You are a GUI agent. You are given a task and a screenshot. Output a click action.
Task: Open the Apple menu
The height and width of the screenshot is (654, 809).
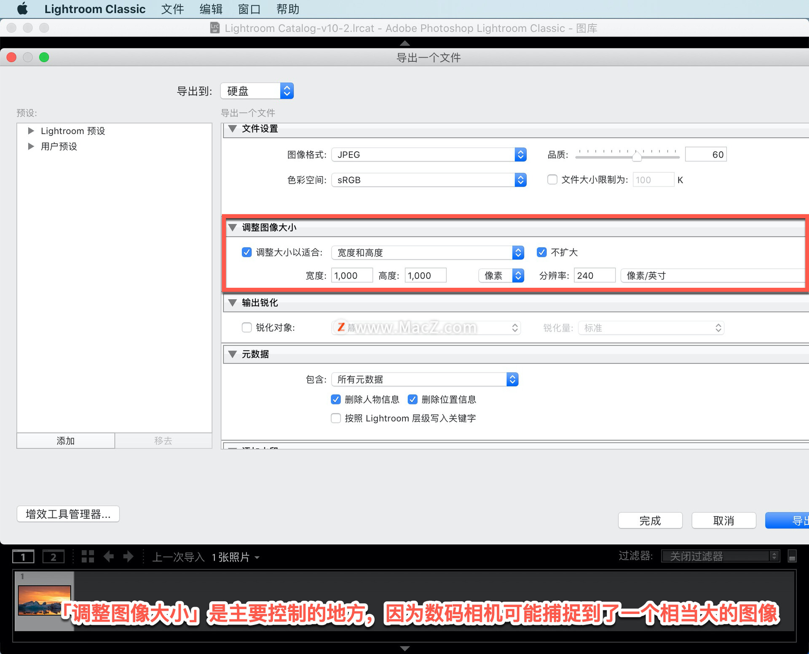22,9
